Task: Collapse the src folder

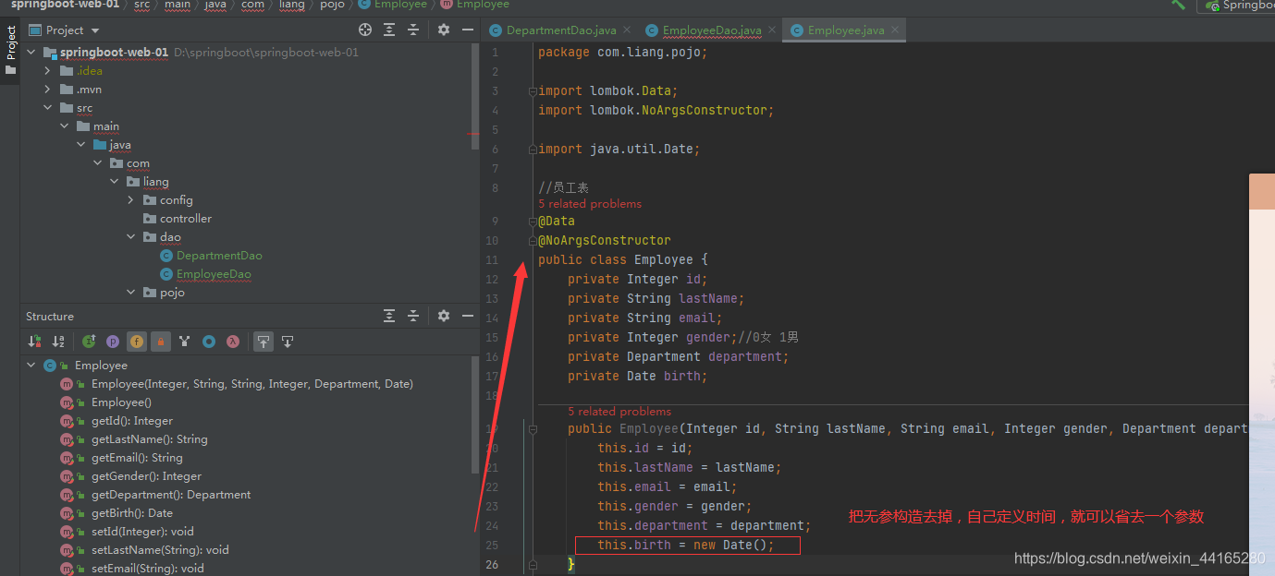Action: (47, 108)
